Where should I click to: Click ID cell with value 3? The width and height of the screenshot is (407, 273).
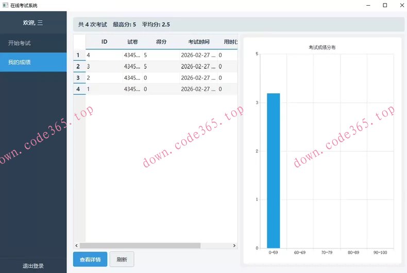[x=105, y=66]
